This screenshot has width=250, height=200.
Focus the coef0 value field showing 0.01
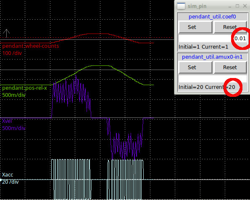coord(213,39)
